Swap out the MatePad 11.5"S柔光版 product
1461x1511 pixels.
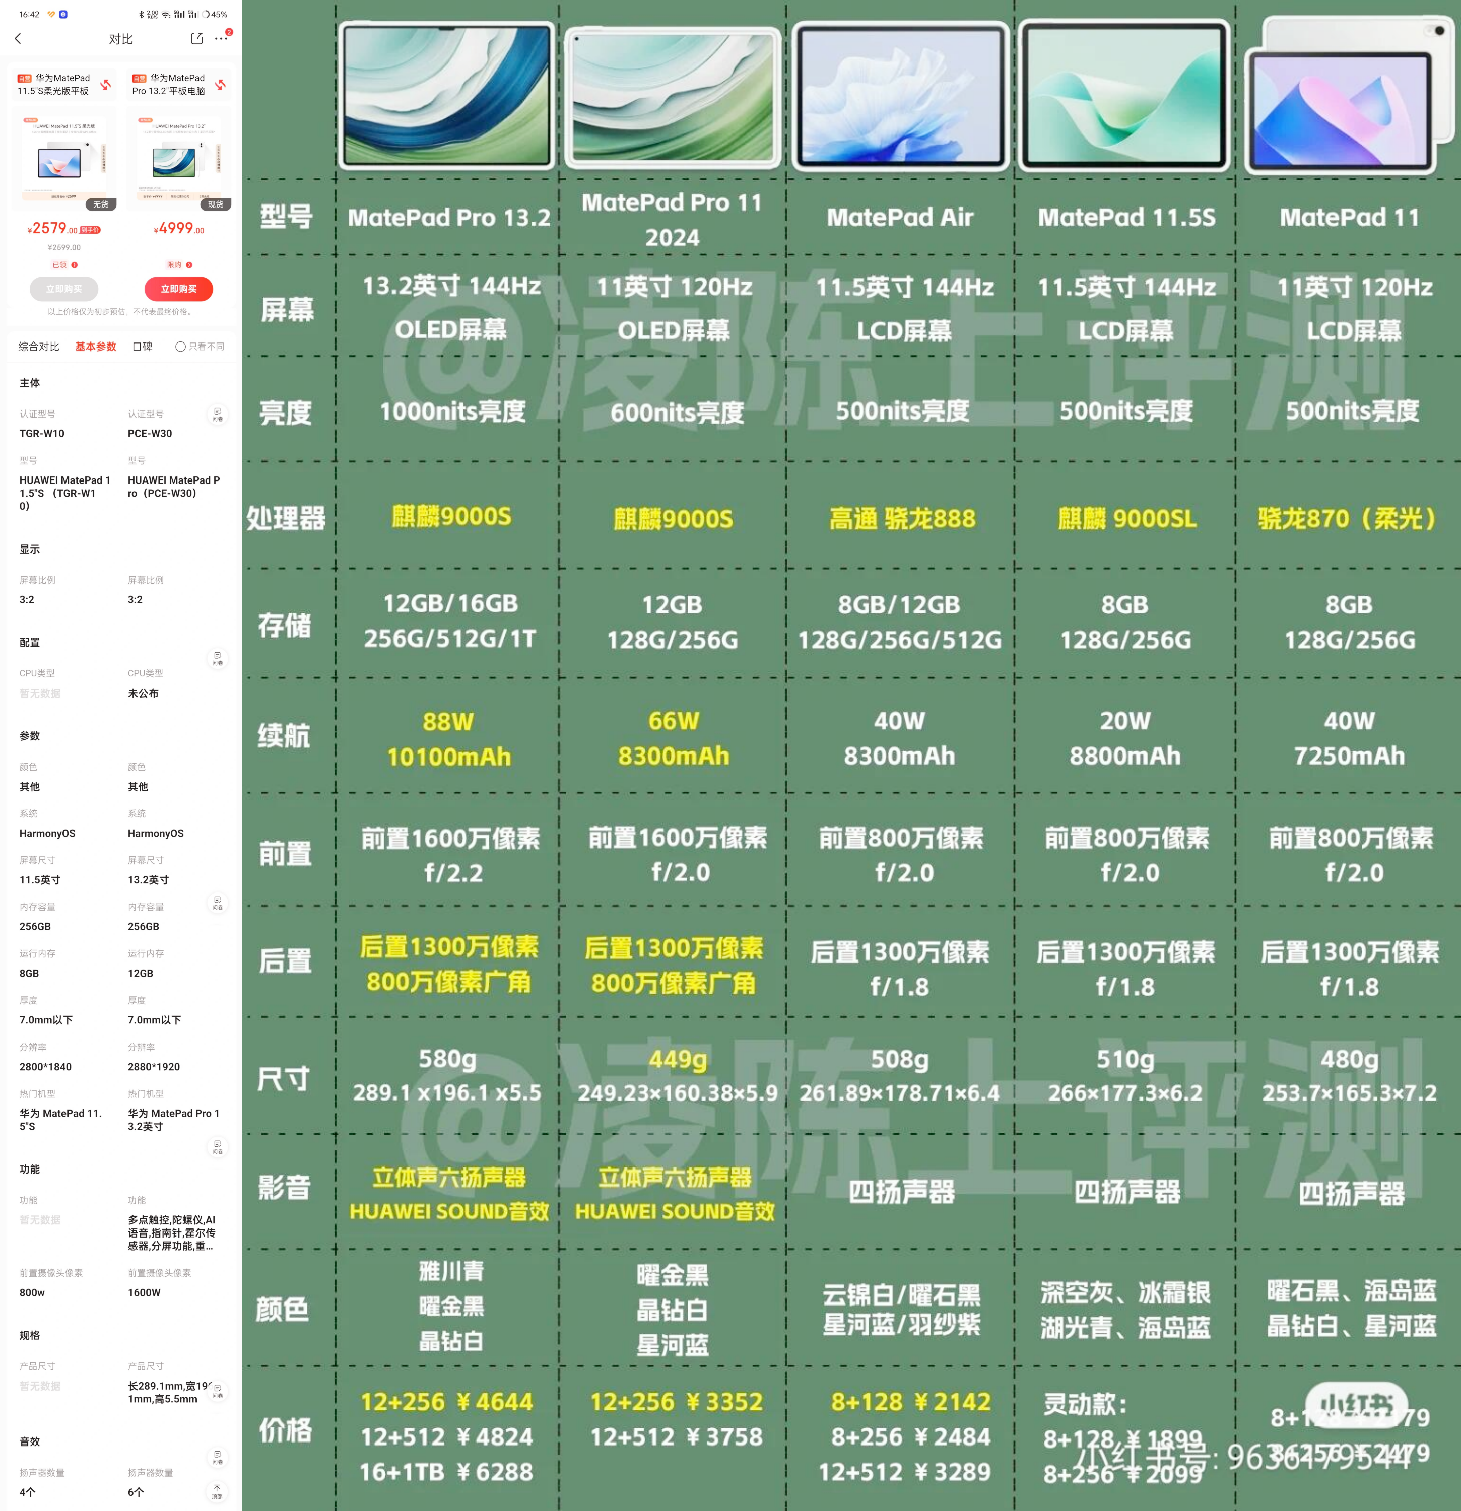pyautogui.click(x=106, y=84)
